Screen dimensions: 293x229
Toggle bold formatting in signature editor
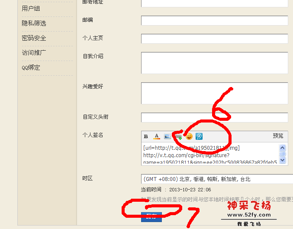146,136
